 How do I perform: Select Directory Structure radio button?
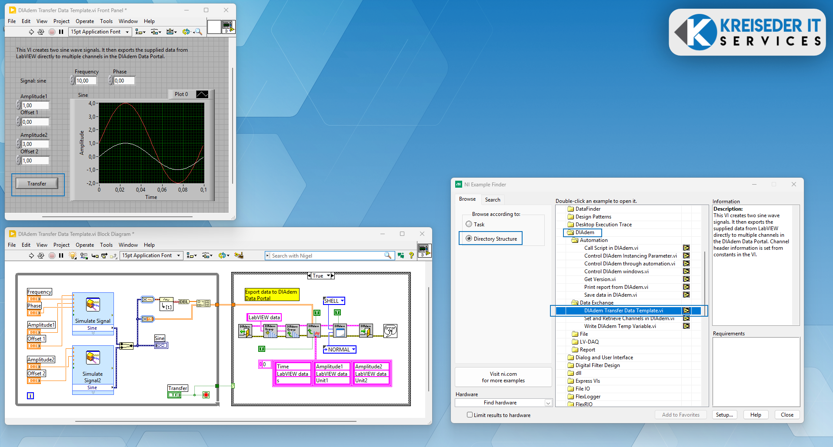[x=469, y=238]
